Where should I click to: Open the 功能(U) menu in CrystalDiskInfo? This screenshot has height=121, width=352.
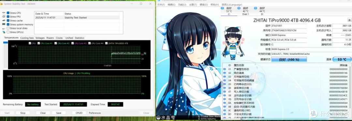pyautogui.click(x=182, y=5)
